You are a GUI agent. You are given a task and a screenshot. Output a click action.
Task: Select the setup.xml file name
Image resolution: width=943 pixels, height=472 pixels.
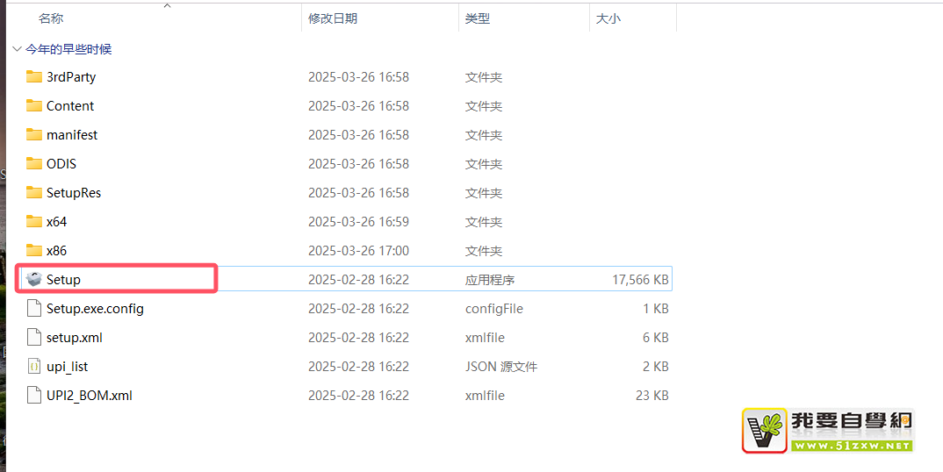[x=75, y=337]
